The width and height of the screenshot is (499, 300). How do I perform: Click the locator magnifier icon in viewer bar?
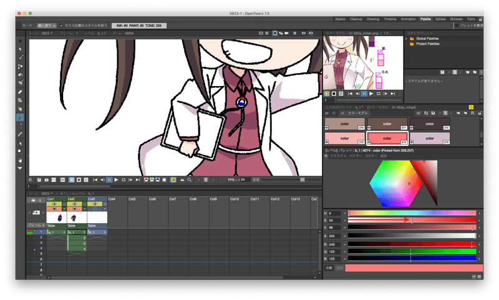190,180
